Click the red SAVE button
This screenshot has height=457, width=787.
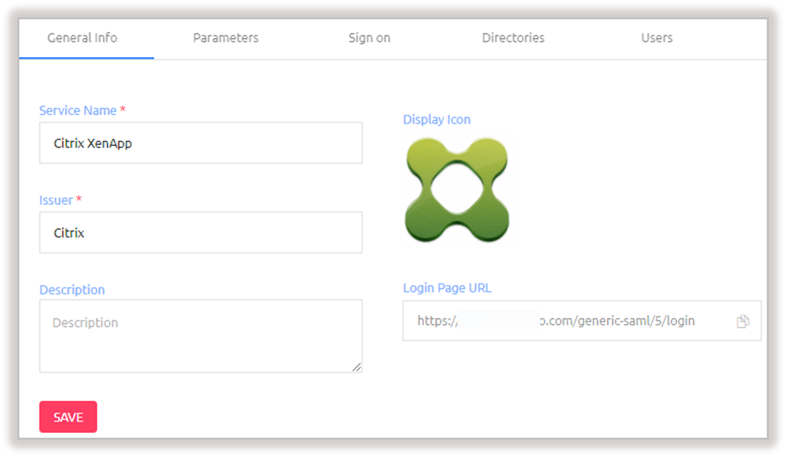click(x=68, y=417)
